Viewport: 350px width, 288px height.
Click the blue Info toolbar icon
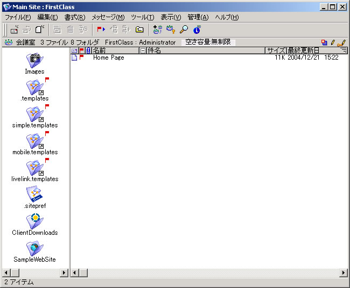click(197, 30)
